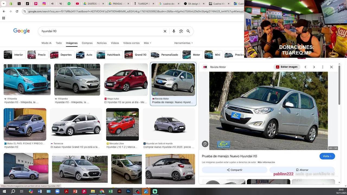347x195 pixels.
Task: Go back in browser history
Action: (x=4, y=11)
